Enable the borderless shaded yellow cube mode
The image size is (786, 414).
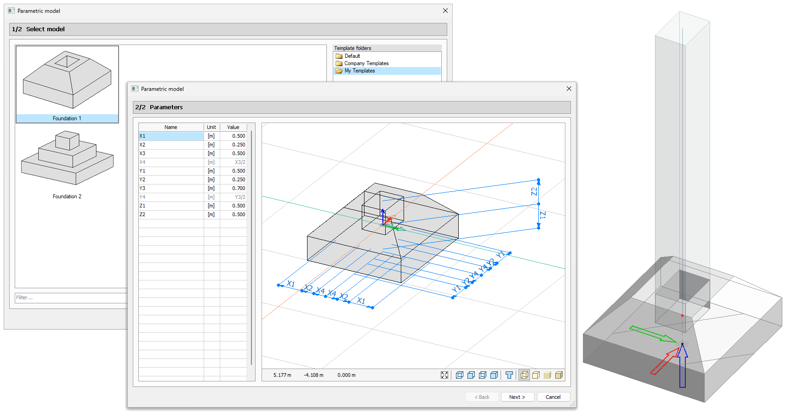[547, 375]
